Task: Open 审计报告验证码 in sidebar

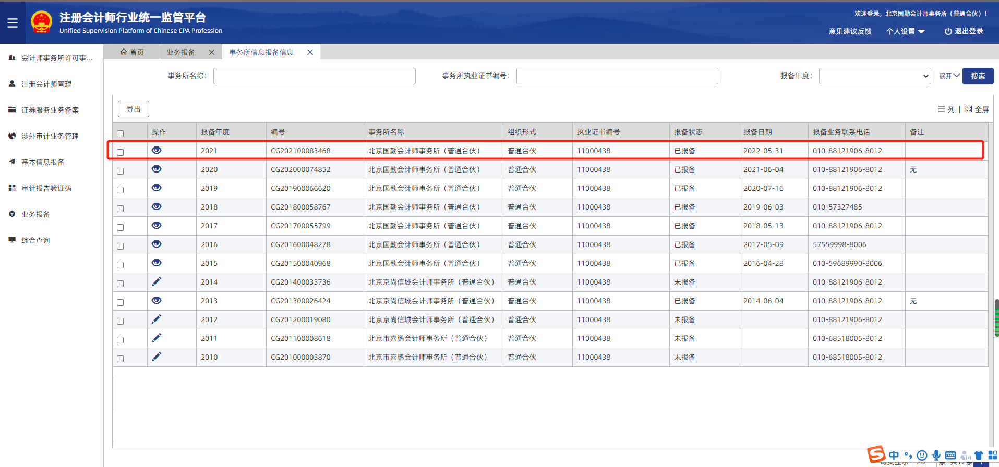Action: click(46, 188)
